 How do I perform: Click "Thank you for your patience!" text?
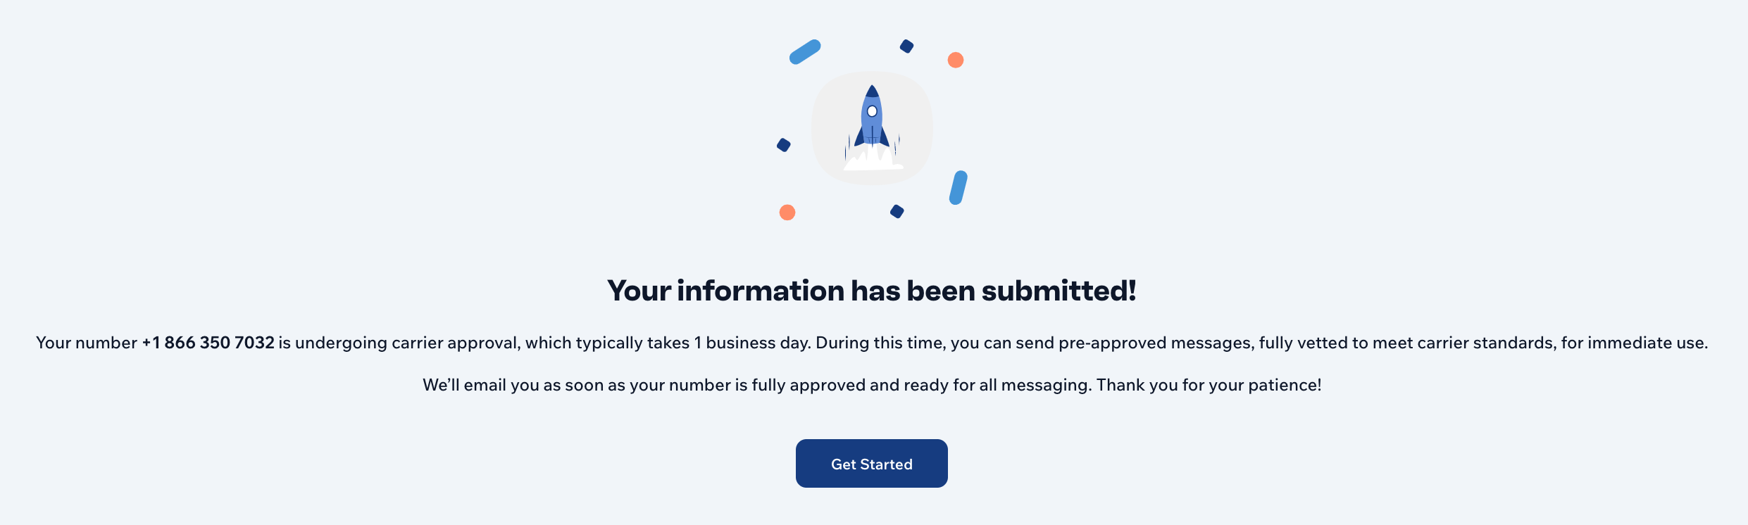[1209, 385]
